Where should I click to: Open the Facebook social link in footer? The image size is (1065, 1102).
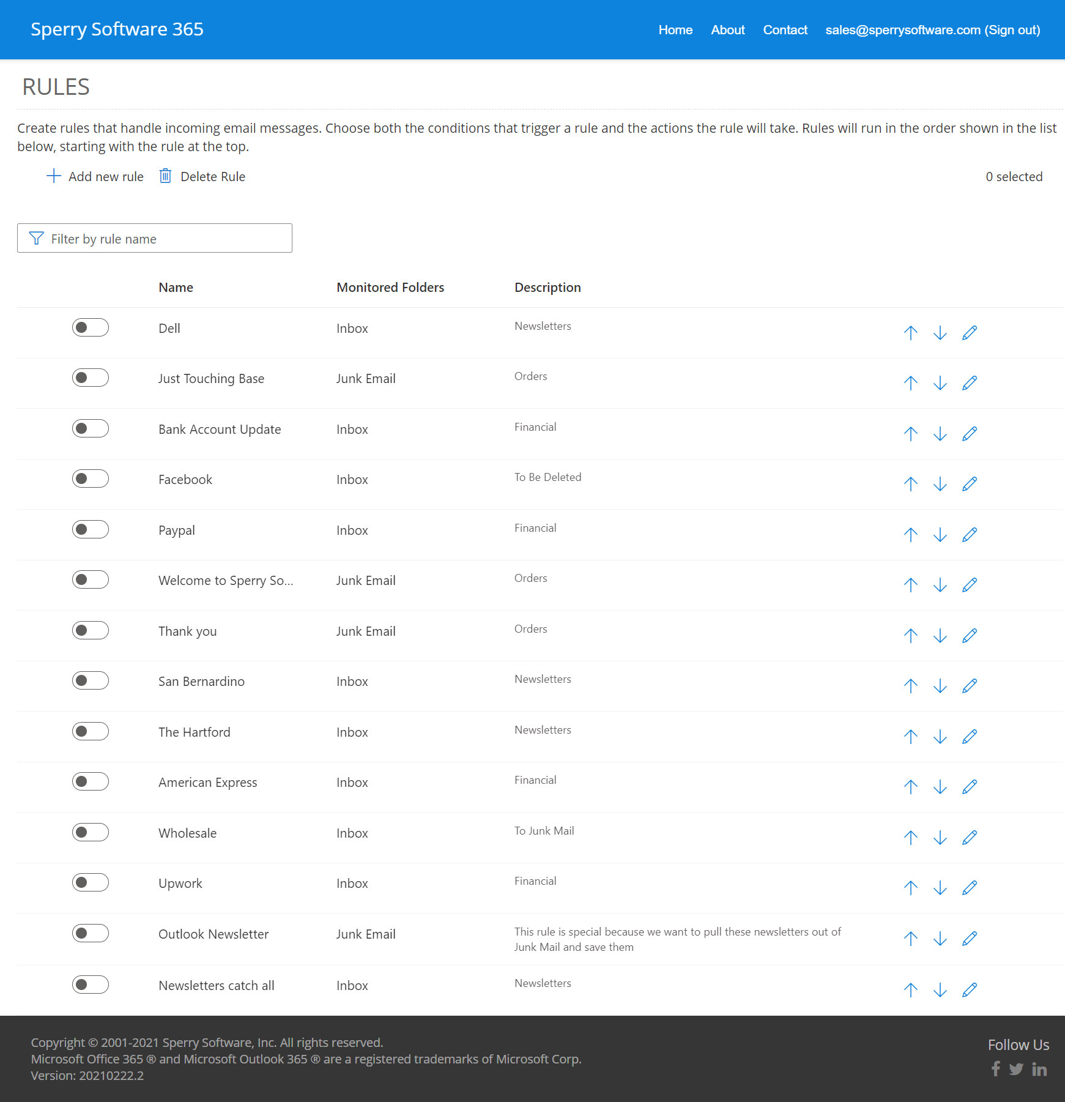[996, 1069]
